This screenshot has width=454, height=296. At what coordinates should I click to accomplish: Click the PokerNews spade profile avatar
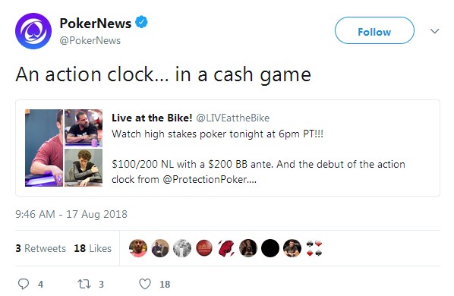click(x=33, y=31)
